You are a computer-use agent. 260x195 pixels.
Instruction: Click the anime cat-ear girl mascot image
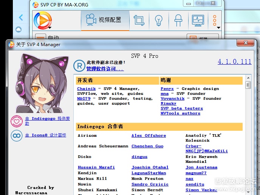[42, 84]
